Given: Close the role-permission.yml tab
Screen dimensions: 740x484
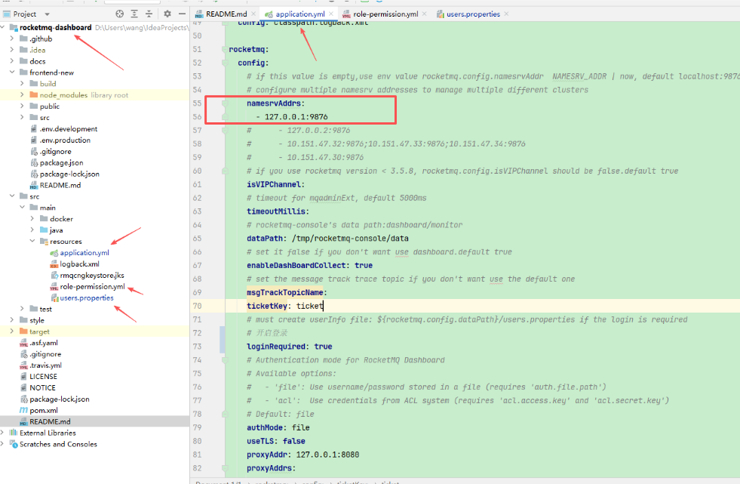Looking at the screenshot, I should point(424,14).
